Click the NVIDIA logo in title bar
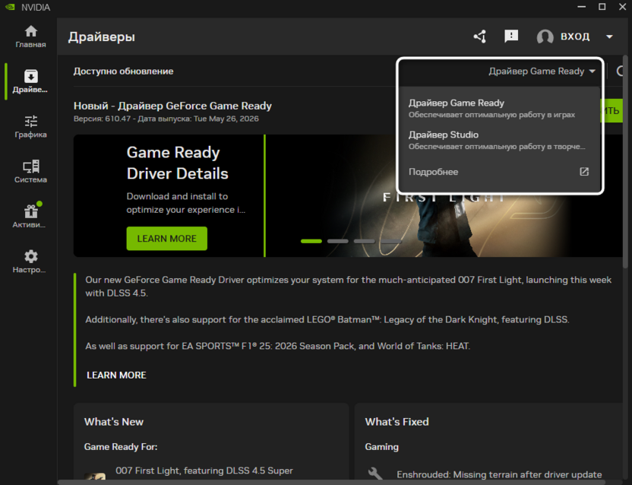The image size is (632, 485). (10, 8)
